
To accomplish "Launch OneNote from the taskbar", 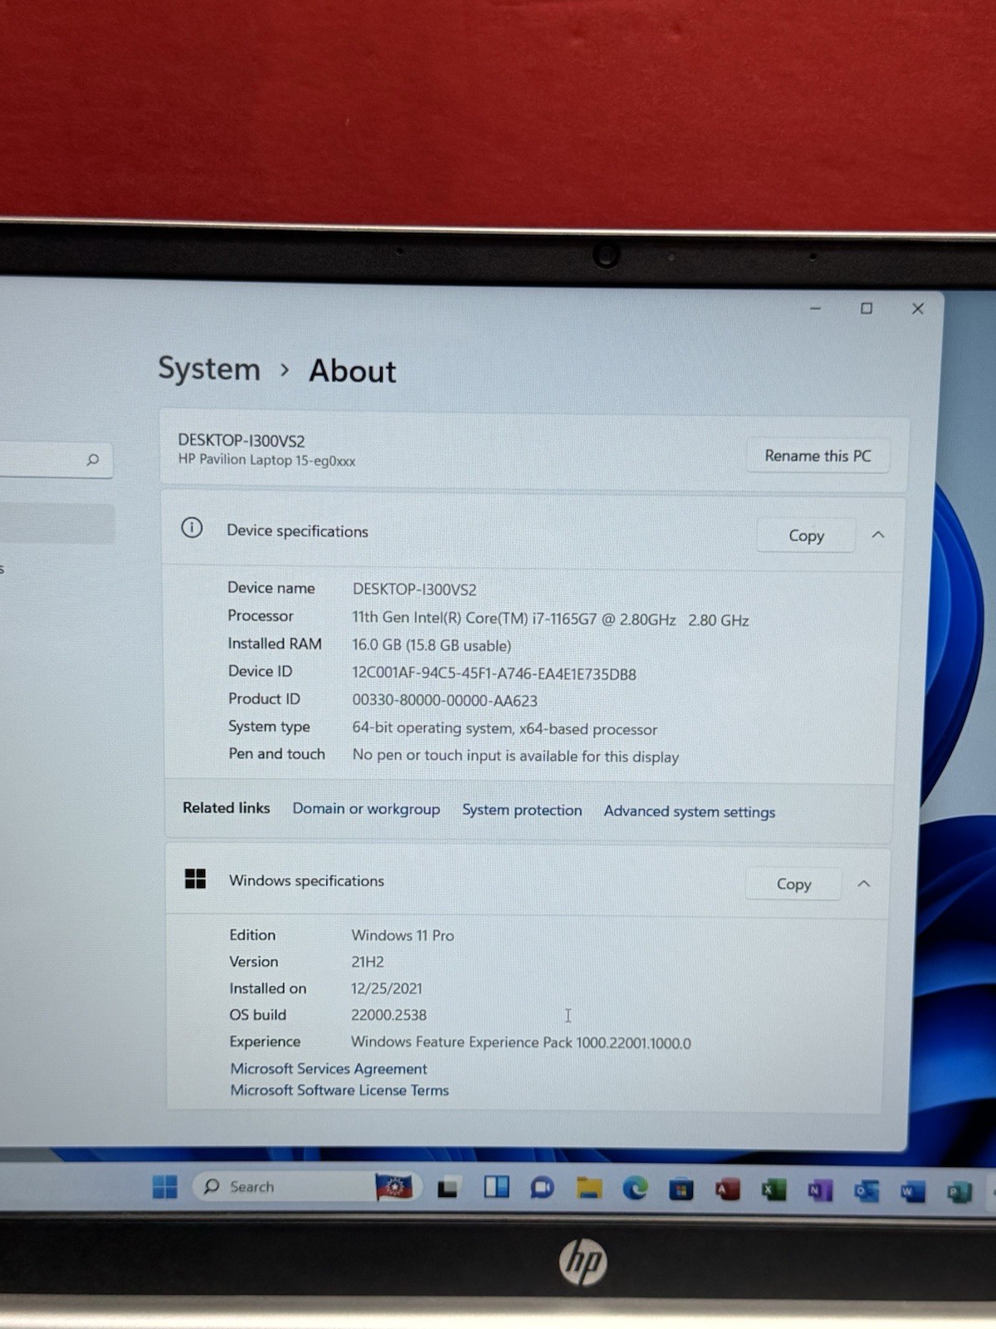I will pos(820,1191).
